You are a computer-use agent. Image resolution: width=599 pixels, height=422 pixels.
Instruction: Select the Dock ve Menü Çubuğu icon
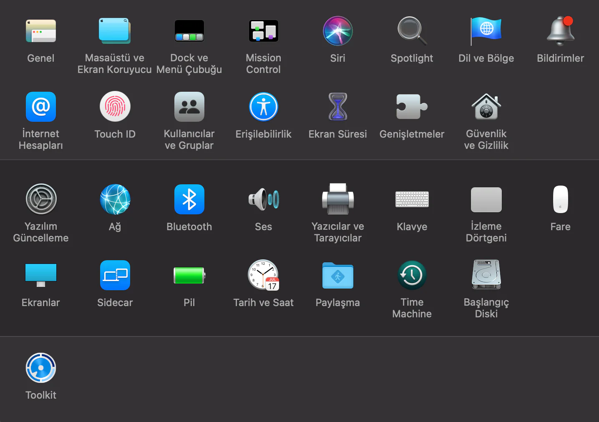(x=189, y=31)
